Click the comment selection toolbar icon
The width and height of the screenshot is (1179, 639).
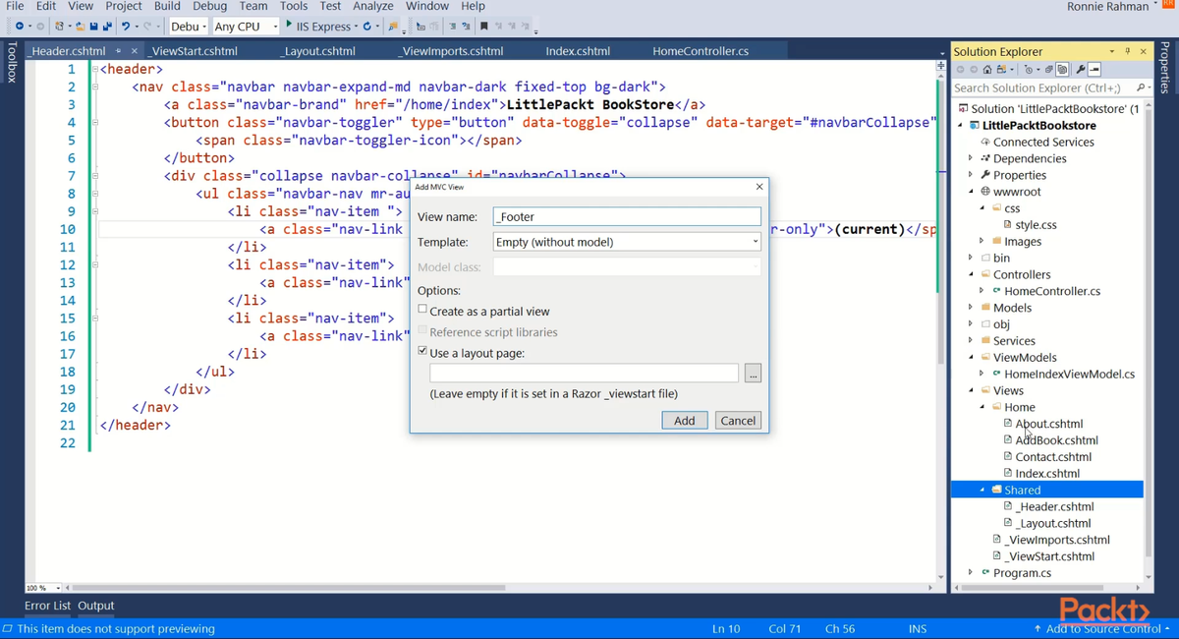point(452,27)
